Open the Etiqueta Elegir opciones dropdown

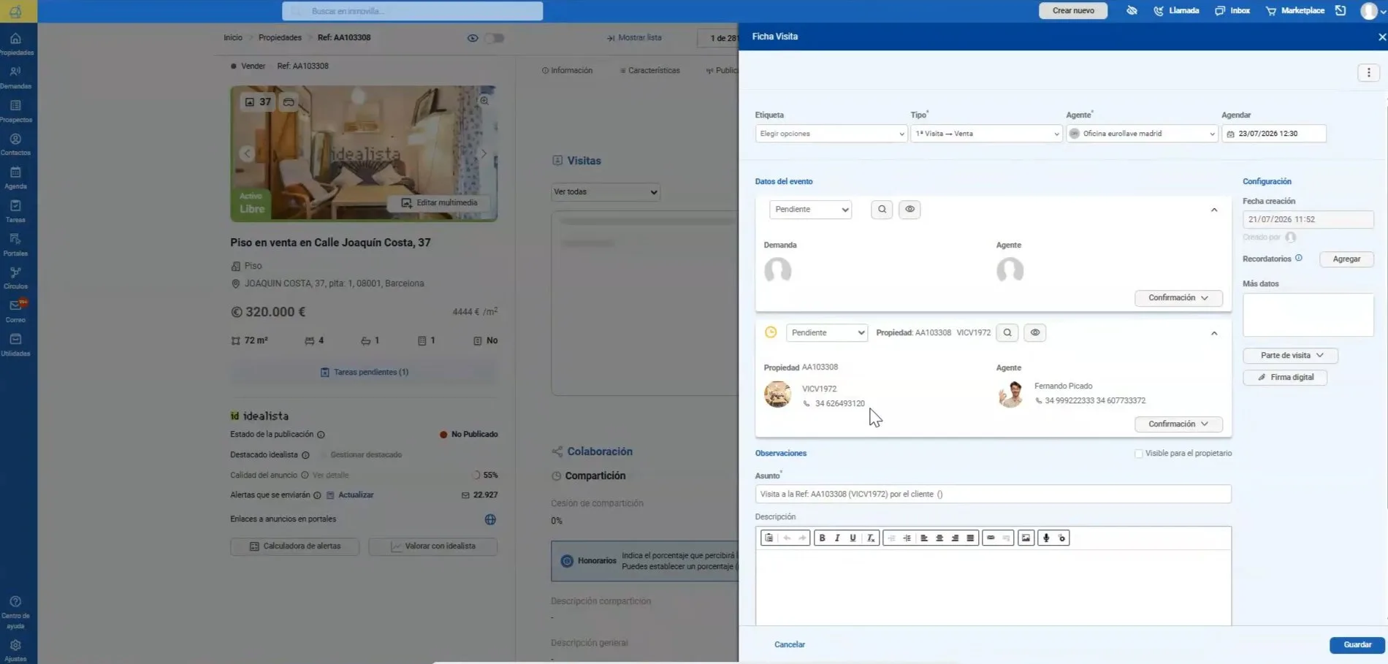pos(831,134)
